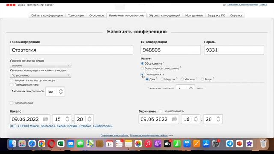Tick the Дополнительно checkbox

pos(12,103)
